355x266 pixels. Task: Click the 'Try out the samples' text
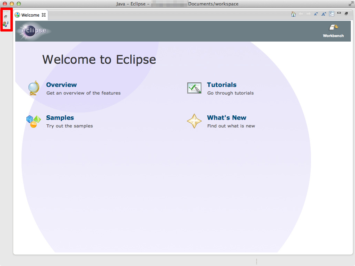pos(69,126)
